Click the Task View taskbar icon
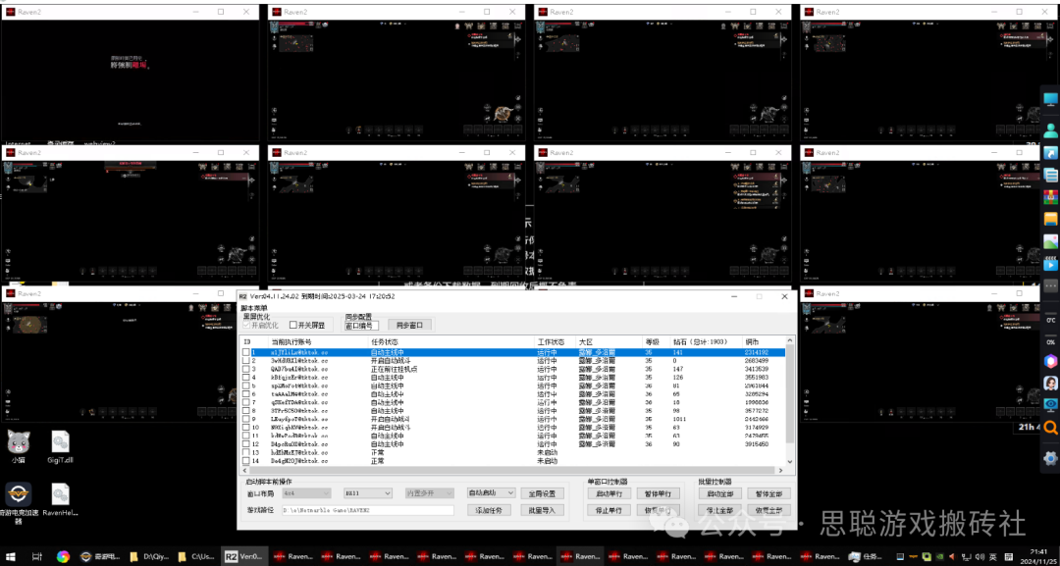This screenshot has width=1060, height=566. click(x=36, y=556)
